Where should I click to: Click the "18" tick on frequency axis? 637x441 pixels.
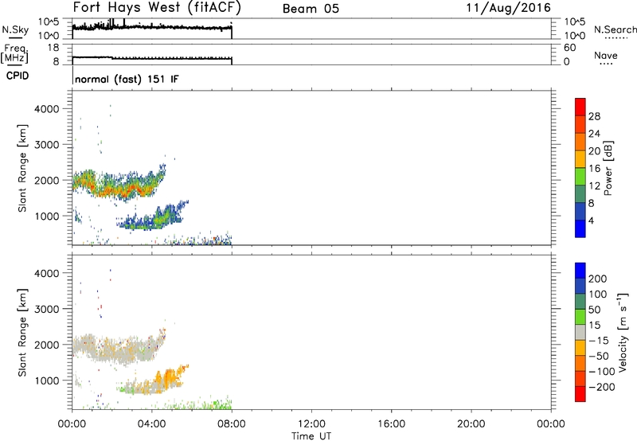53,48
